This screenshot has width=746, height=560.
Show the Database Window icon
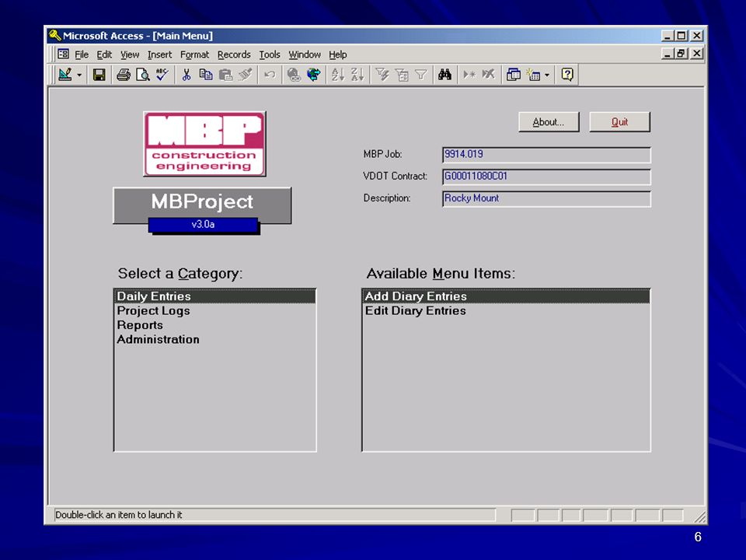514,75
